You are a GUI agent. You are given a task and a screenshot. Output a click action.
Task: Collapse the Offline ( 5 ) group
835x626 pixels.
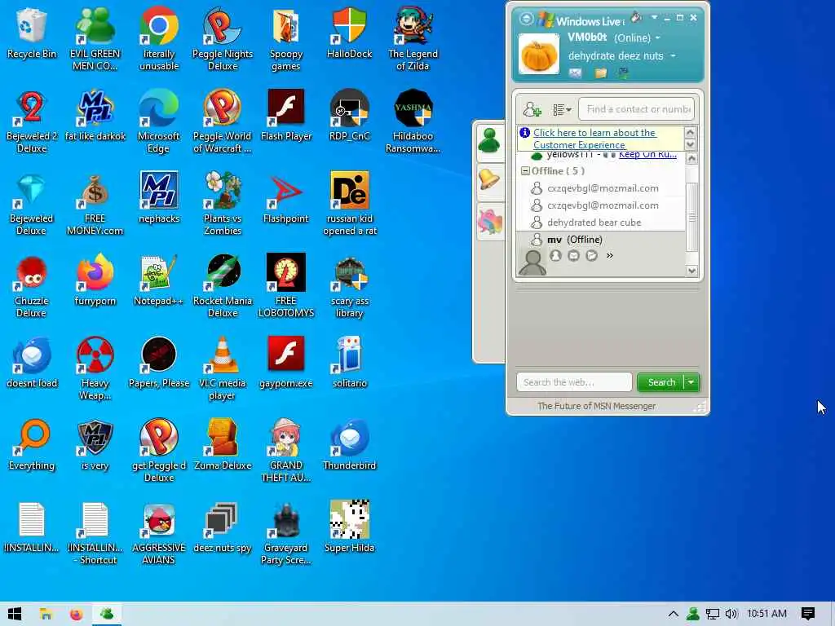coord(525,171)
